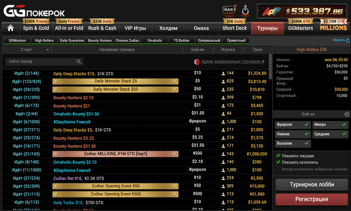Sort by Приз column header

[x=257, y=50]
